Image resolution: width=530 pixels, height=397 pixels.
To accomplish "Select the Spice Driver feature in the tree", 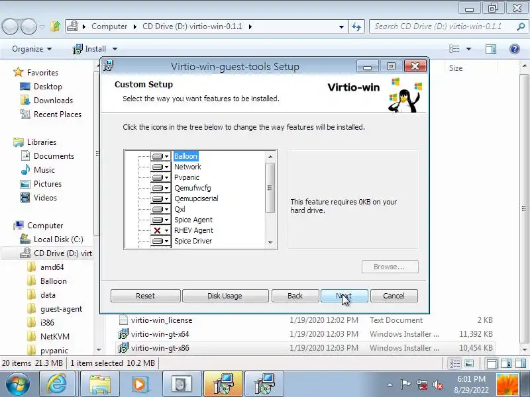I will [x=193, y=241].
